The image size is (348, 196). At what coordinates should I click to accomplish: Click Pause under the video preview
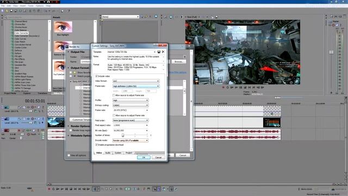241,87
